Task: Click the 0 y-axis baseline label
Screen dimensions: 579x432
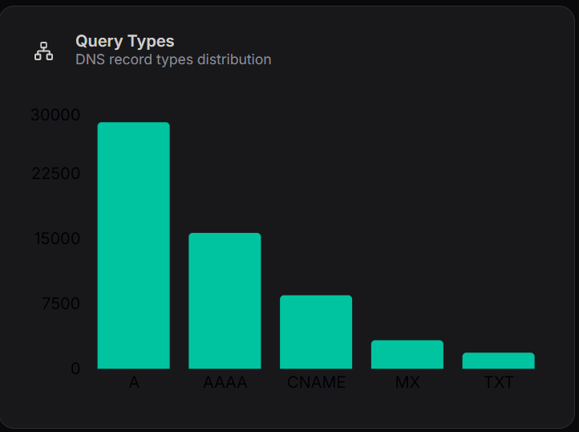Action: pos(75,369)
